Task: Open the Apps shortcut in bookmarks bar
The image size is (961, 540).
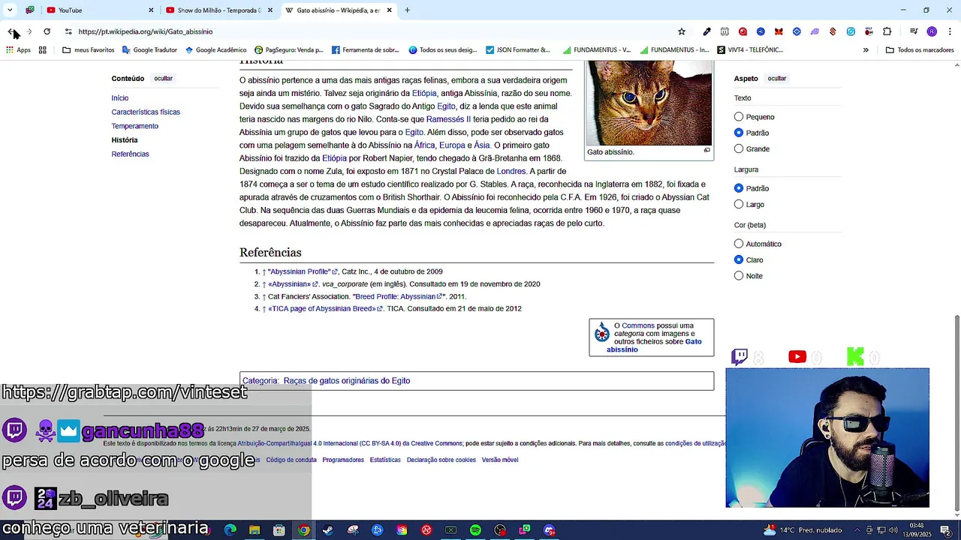Action: pos(18,50)
